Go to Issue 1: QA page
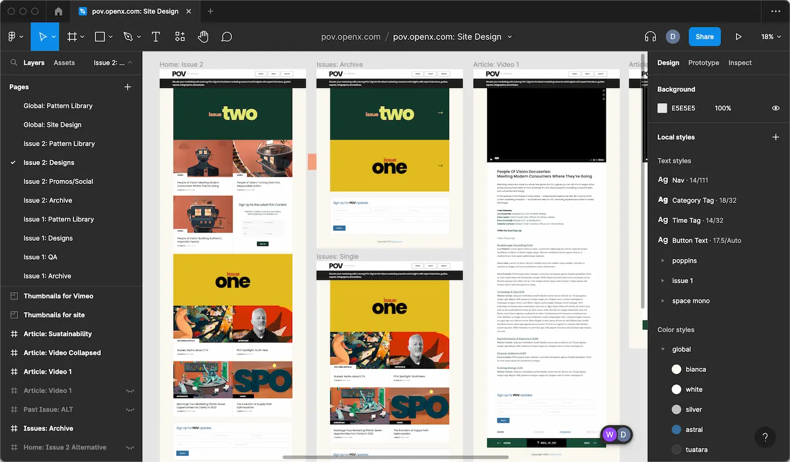Screen dimensions: 790x462 [x=41, y=257]
